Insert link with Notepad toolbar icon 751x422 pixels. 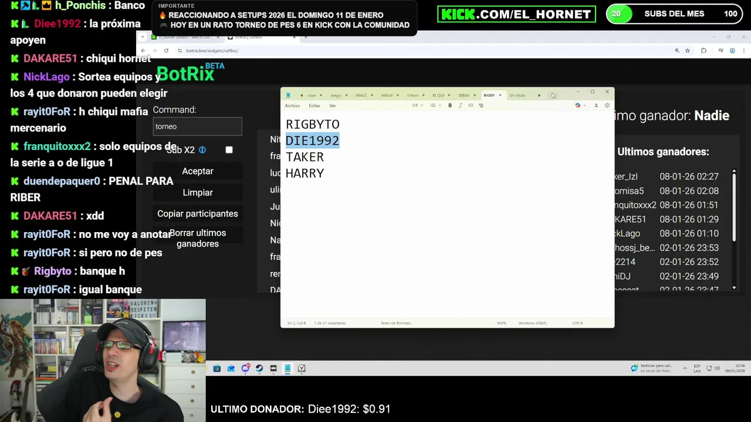(x=471, y=105)
